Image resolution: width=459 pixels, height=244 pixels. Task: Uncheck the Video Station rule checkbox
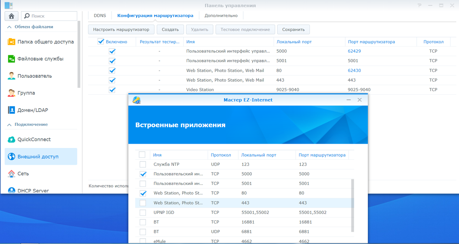point(112,90)
